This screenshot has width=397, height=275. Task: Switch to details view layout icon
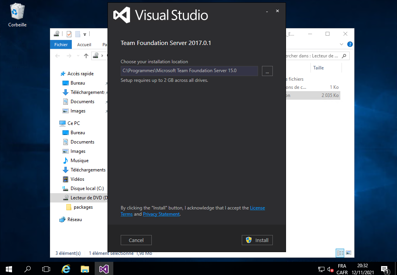click(x=340, y=253)
